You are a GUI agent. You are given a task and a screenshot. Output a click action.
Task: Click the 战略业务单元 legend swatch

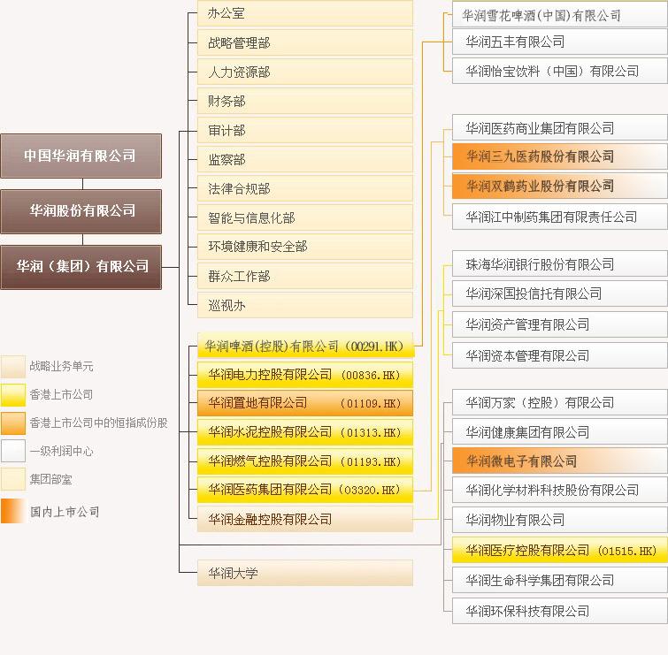13,367
